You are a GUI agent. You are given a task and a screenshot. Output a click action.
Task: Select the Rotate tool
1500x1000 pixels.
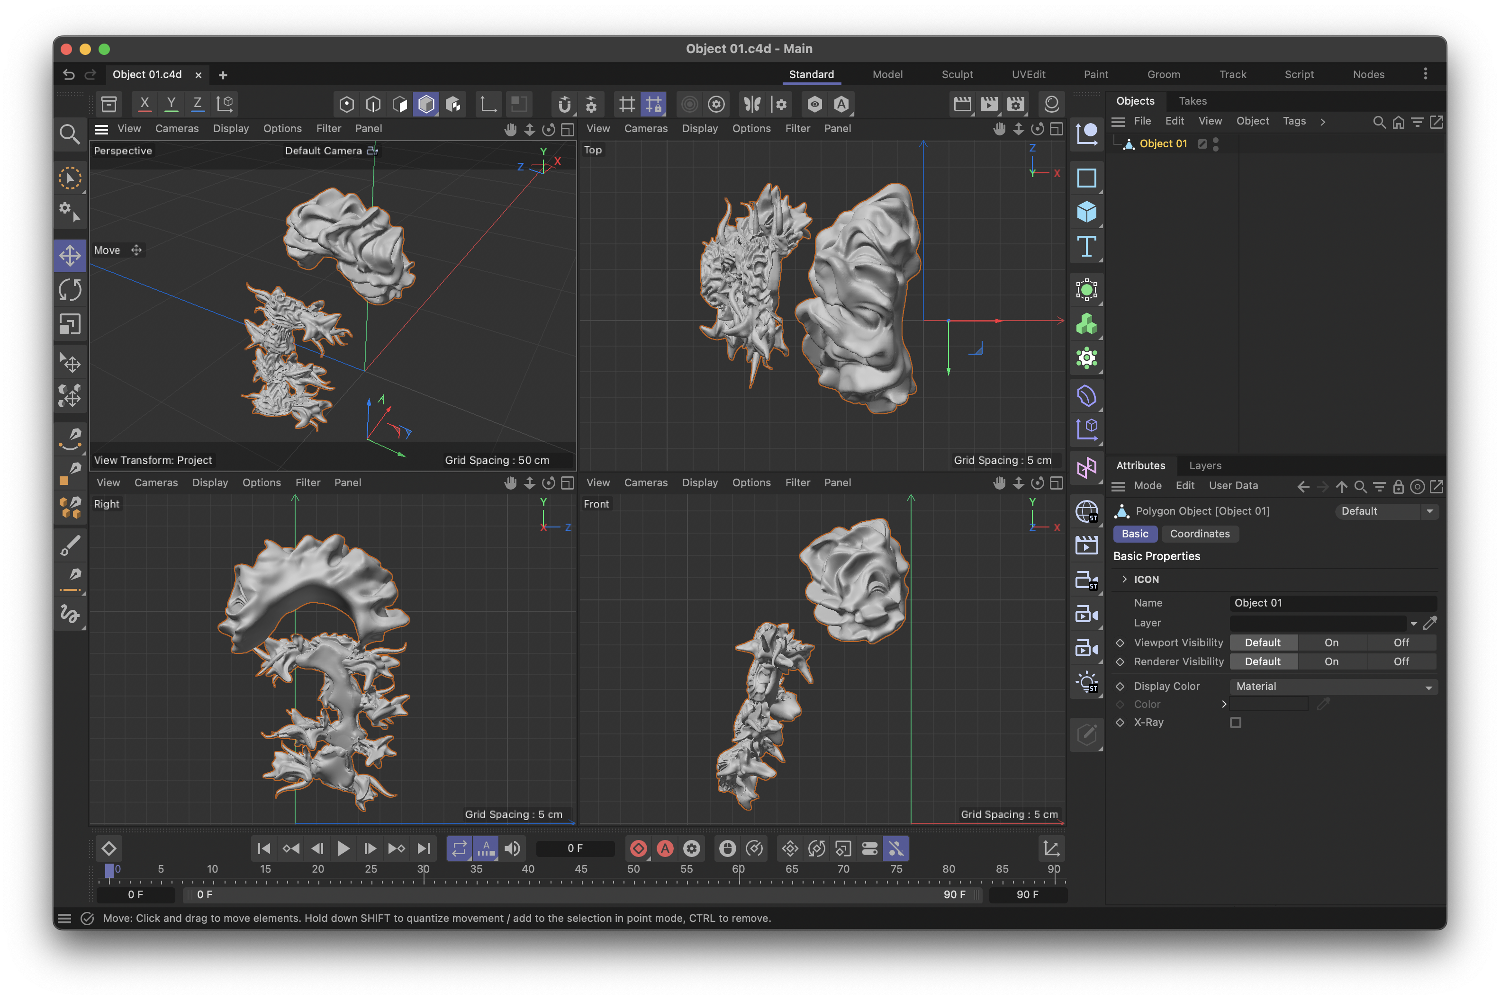pyautogui.click(x=70, y=290)
